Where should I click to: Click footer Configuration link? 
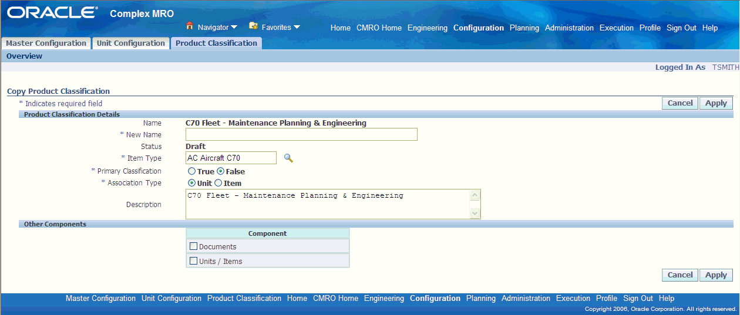pos(435,299)
